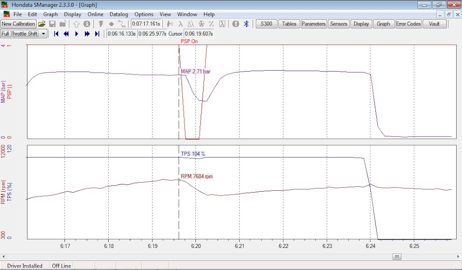The image size is (462, 270).
Task: Click Off Line in status bar
Action: (62, 266)
